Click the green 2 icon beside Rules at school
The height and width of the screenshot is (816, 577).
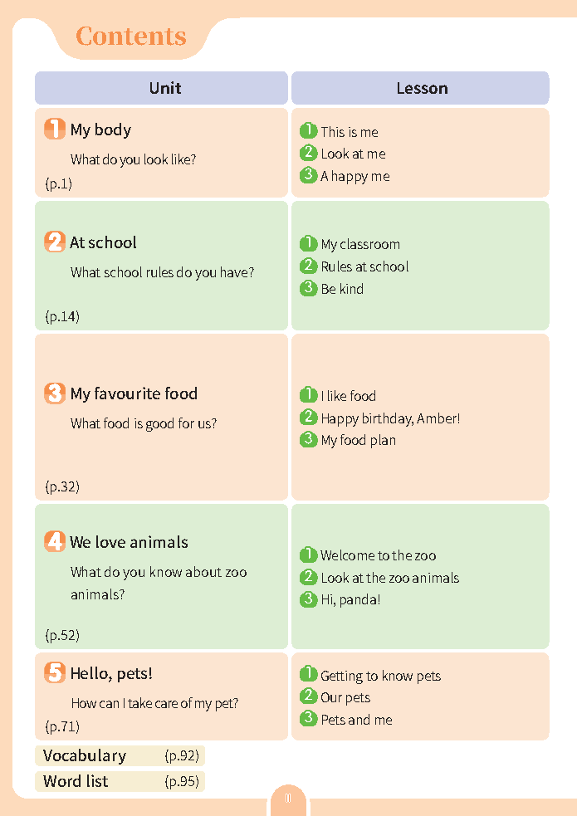(x=309, y=266)
